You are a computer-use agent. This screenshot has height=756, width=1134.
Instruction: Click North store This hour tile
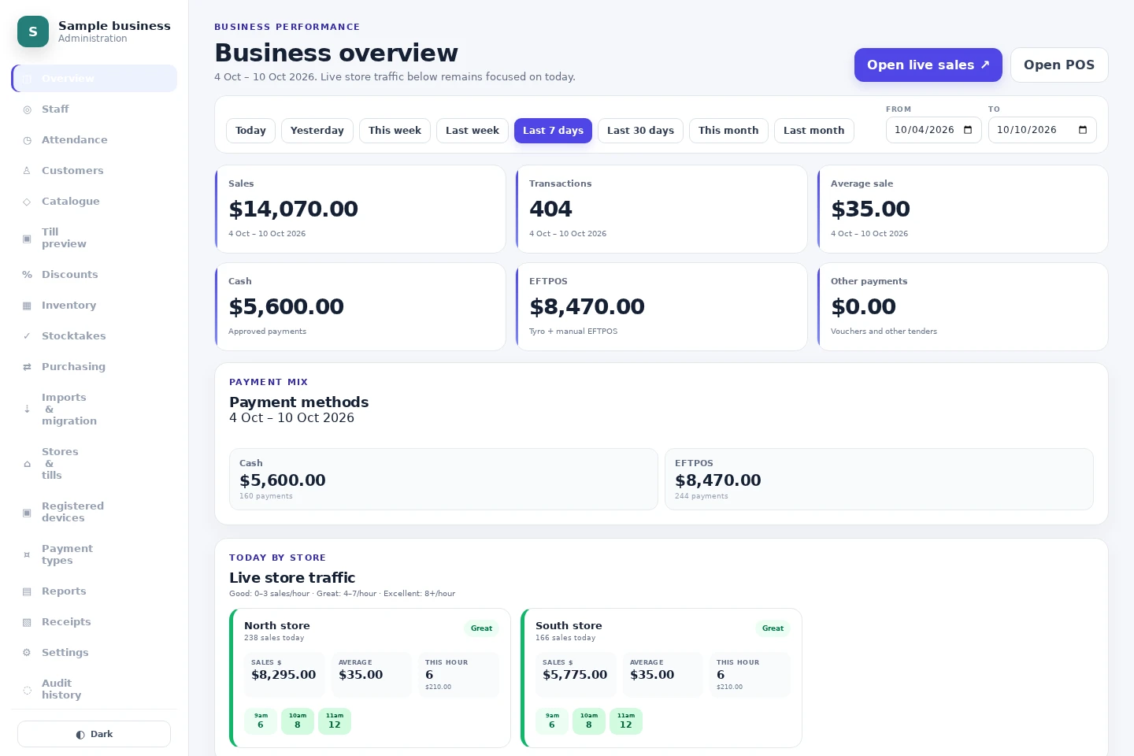459,674
